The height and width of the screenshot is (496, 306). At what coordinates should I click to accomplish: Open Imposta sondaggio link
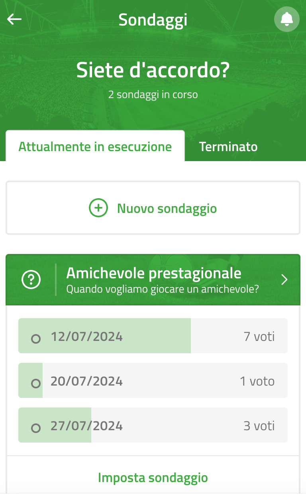(153, 478)
